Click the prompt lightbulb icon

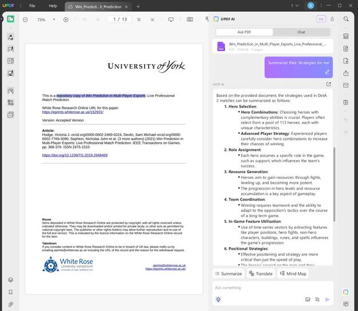pyautogui.click(x=218, y=299)
